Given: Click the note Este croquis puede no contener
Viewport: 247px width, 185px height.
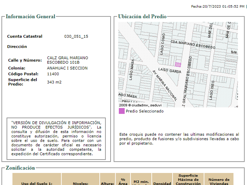Looking at the screenshot, I should point(179,139).
